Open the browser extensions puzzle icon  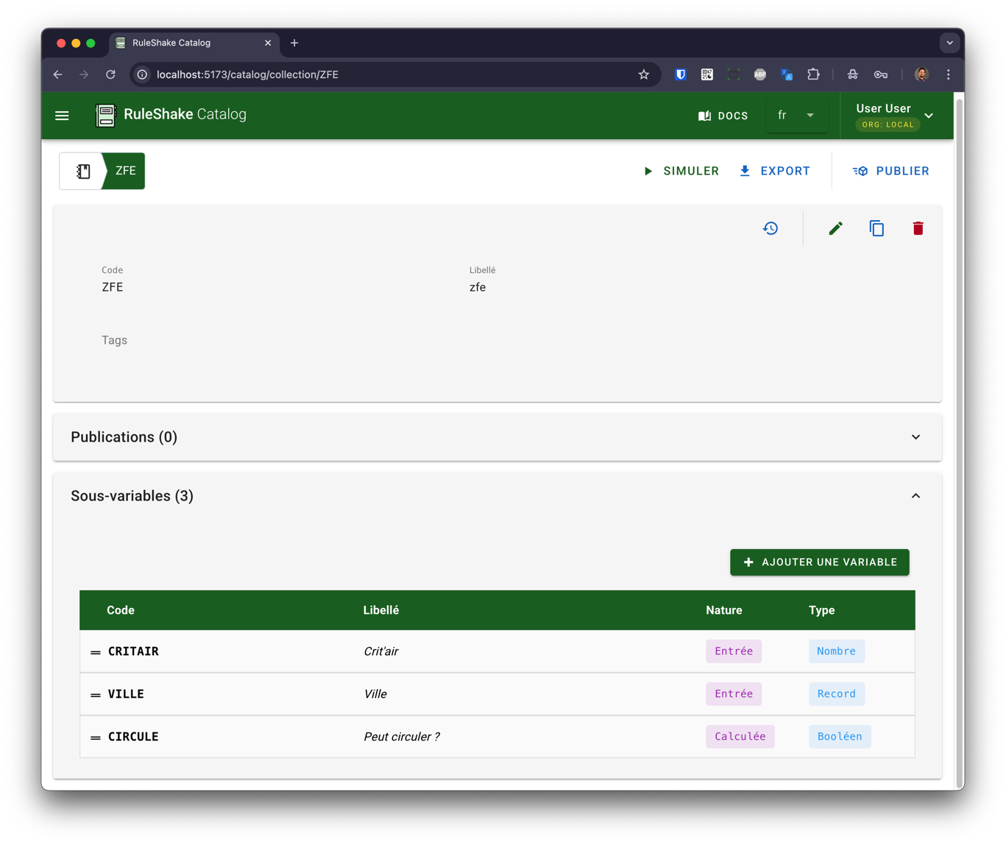(813, 74)
